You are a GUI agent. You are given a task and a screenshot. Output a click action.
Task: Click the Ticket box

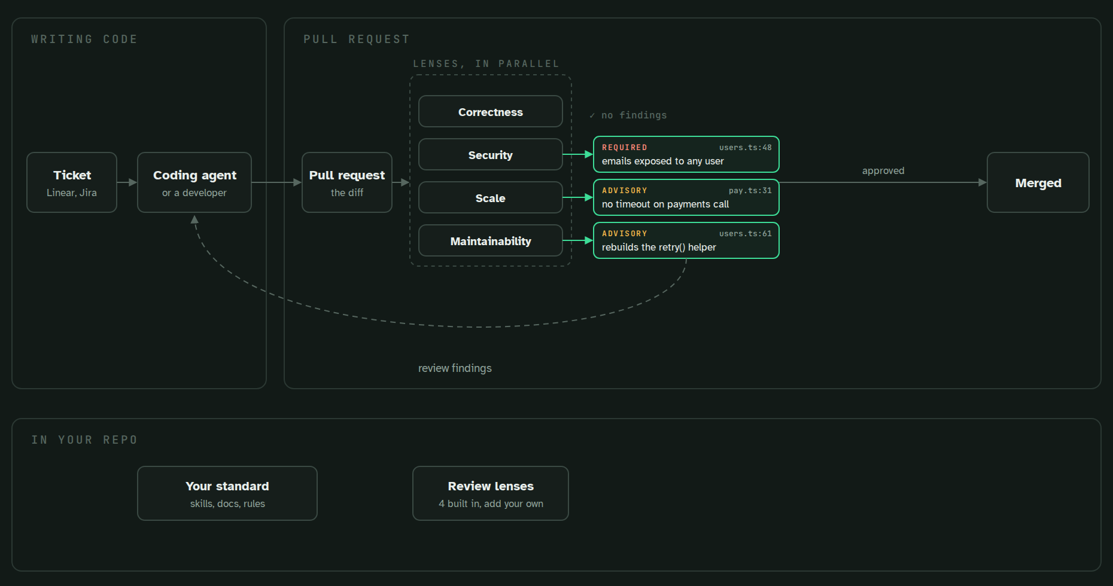tap(72, 182)
